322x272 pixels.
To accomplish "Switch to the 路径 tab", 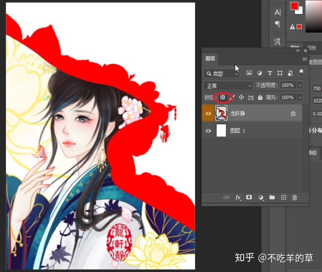I will 313,153.
